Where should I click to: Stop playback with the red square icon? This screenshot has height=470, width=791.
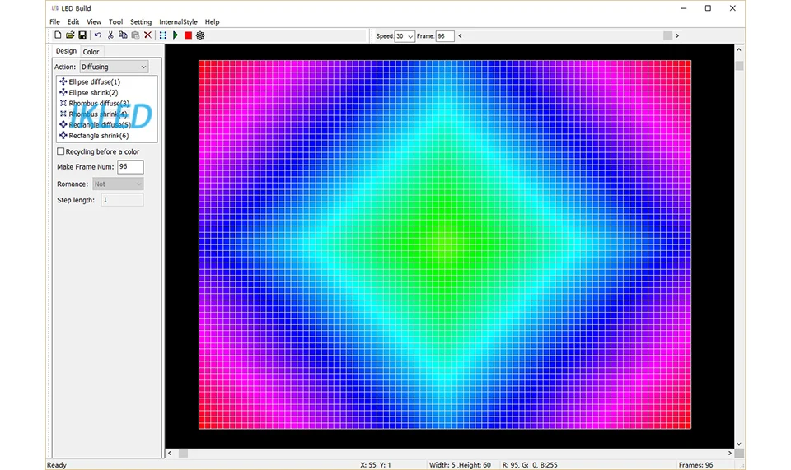click(188, 35)
